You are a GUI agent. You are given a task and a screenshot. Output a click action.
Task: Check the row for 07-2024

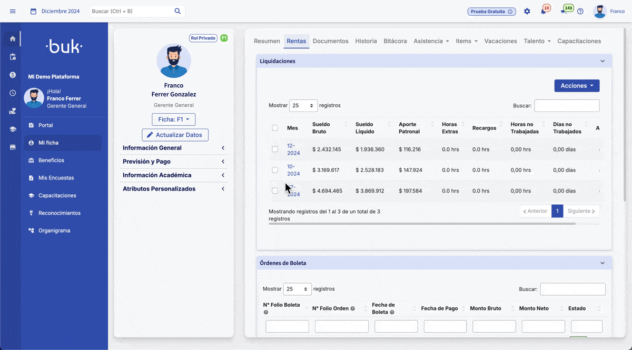[x=275, y=191]
